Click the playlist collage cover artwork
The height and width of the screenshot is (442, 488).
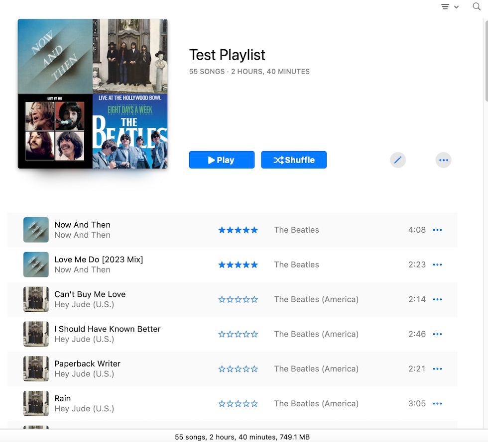click(x=93, y=93)
